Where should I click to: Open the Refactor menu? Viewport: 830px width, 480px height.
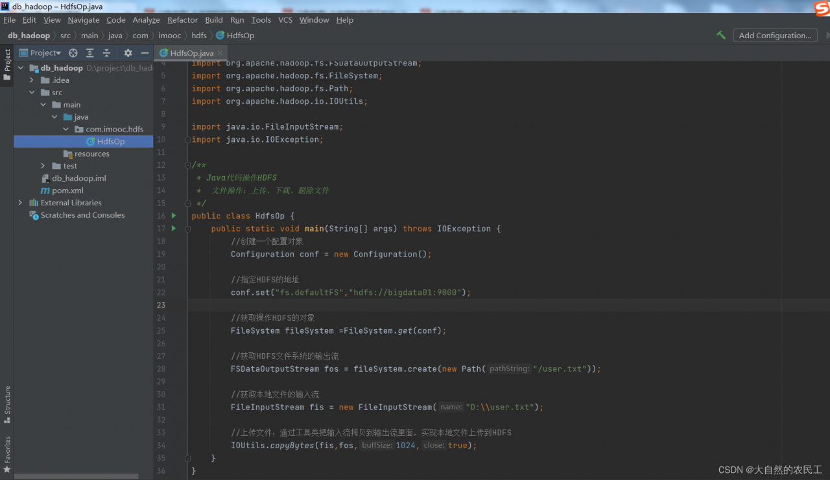pos(182,20)
